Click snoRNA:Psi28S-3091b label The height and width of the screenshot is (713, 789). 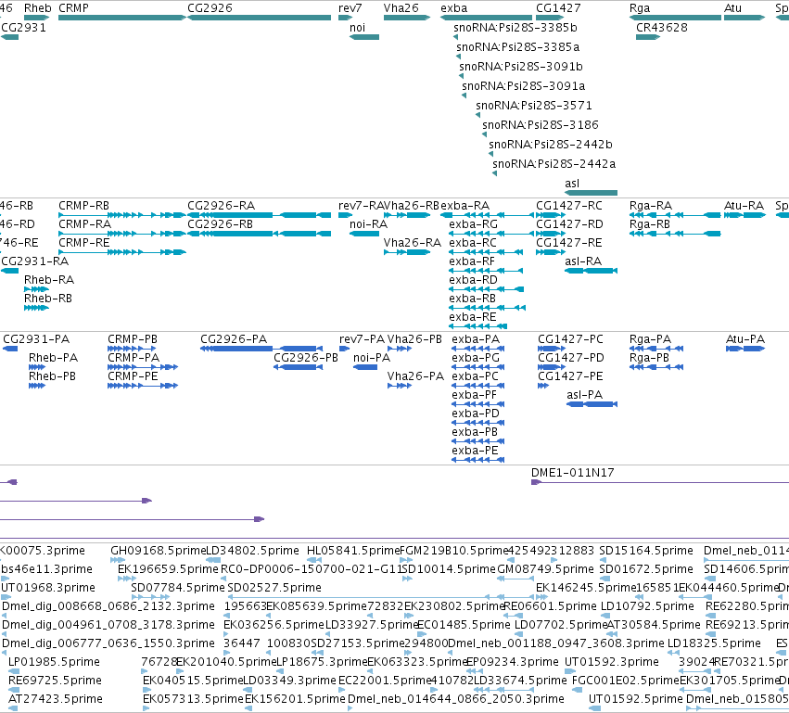[521, 67]
